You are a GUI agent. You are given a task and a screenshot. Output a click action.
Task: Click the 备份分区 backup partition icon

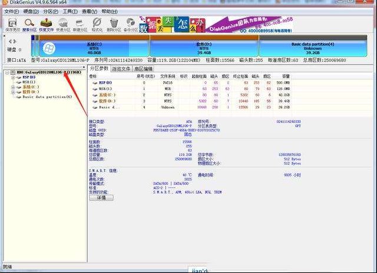[x=131, y=25]
